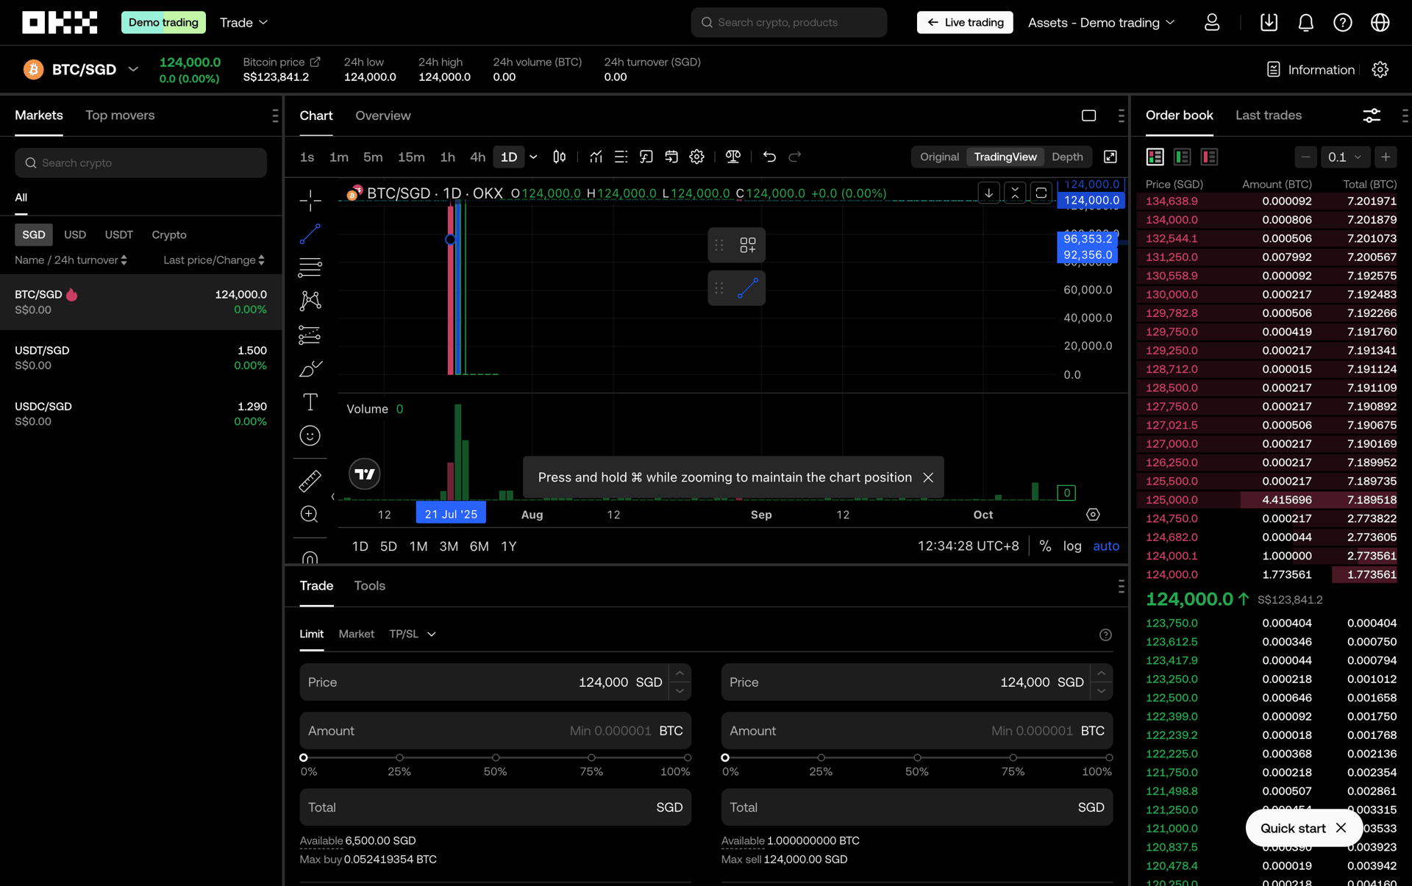1412x886 pixels.
Task: Expand the BTC/SGD pair selector
Action: tap(133, 70)
